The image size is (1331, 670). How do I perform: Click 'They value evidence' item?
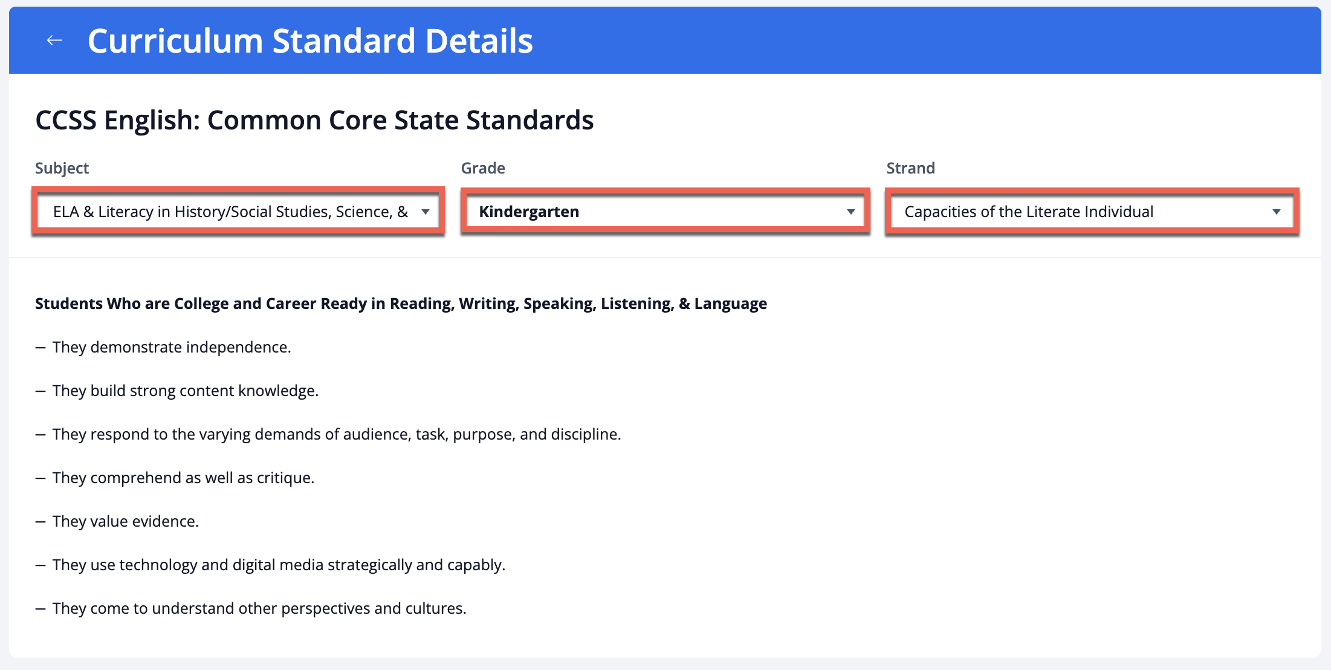tap(125, 521)
